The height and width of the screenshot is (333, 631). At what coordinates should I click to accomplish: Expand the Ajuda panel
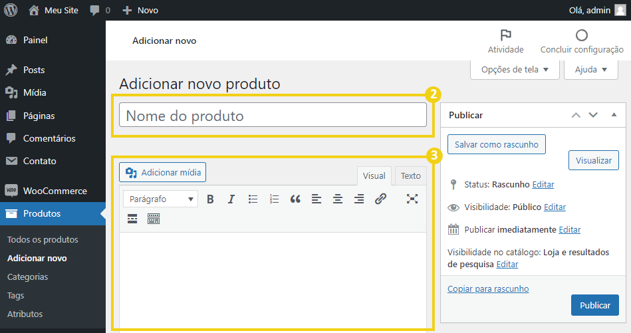point(590,70)
